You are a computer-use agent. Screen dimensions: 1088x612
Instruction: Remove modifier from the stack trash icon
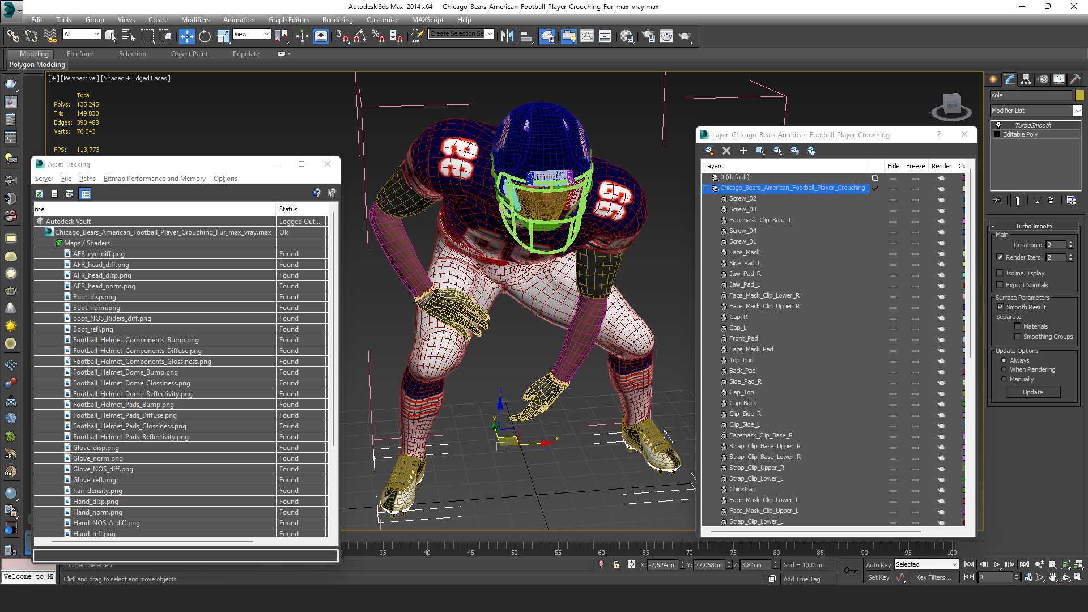pos(1051,201)
